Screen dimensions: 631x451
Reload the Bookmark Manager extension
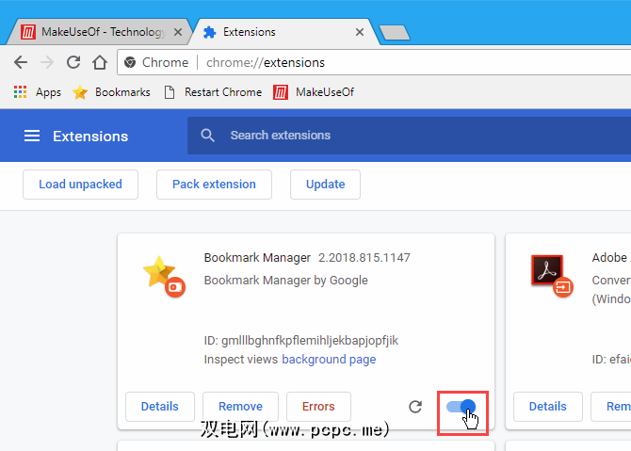coord(415,407)
